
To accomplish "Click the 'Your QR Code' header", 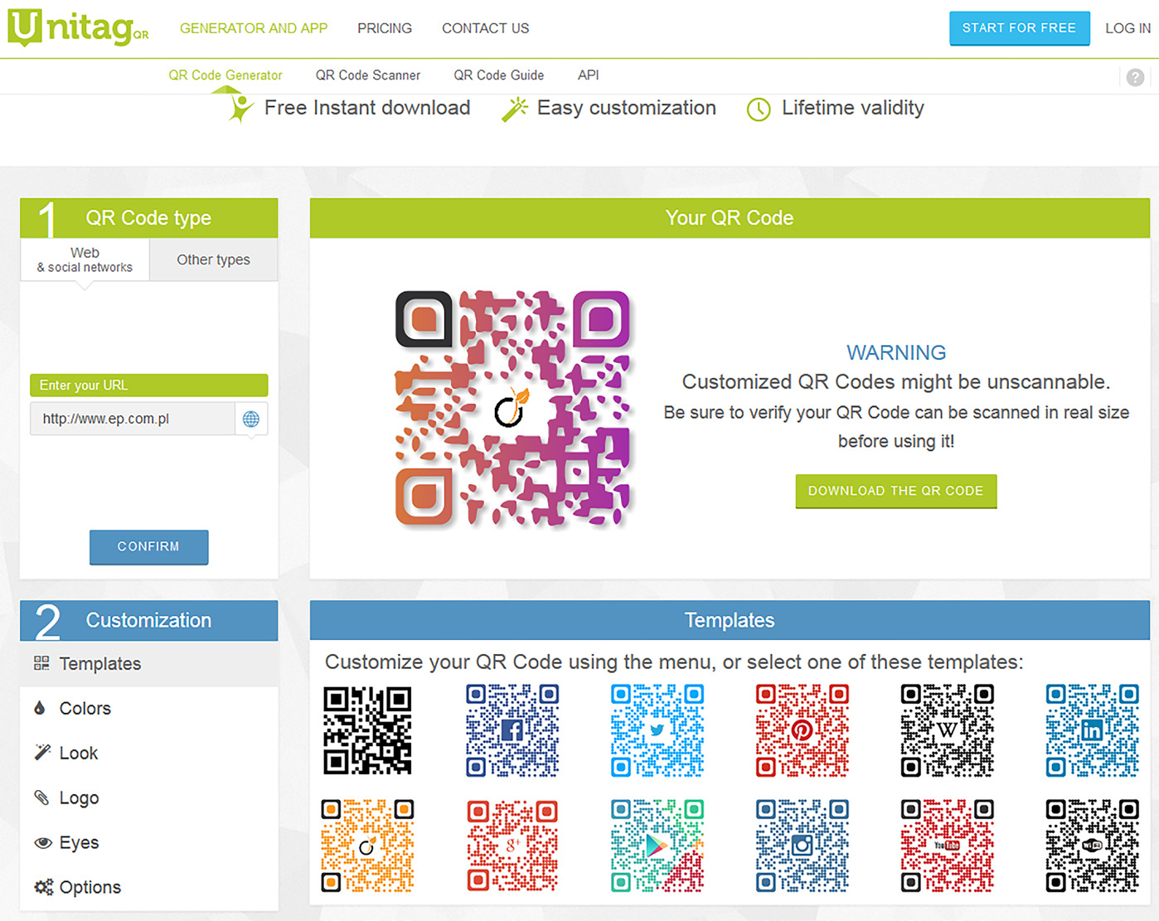I will [x=730, y=218].
